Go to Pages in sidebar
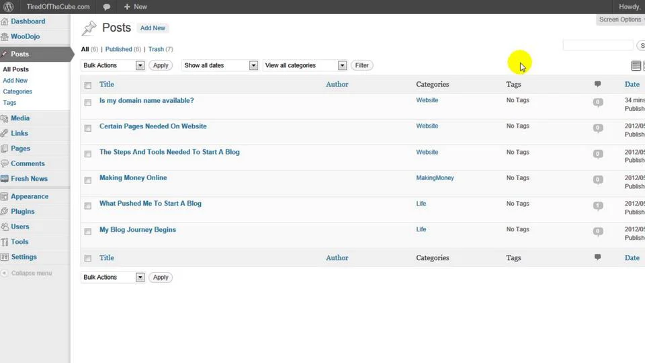The image size is (645, 363). [21, 149]
